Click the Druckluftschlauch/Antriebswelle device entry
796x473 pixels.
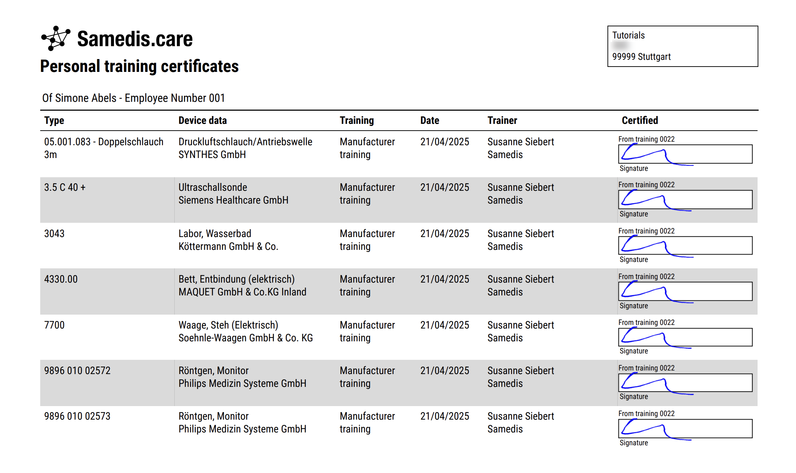(x=245, y=142)
